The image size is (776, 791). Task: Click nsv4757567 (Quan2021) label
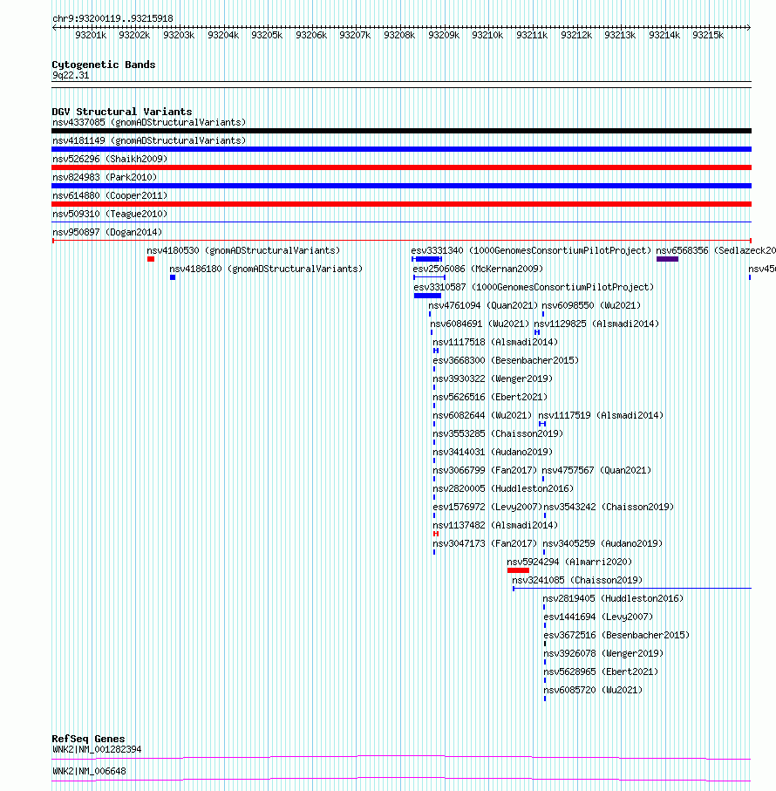pos(596,470)
